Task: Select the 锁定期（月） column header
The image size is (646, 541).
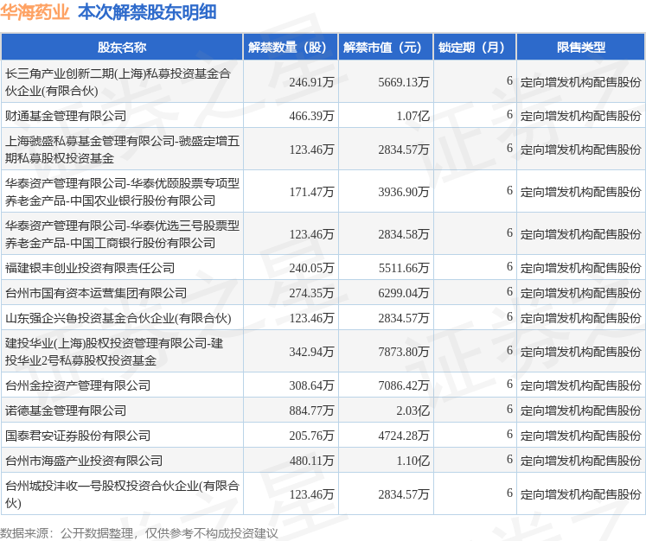Action: 475,48
